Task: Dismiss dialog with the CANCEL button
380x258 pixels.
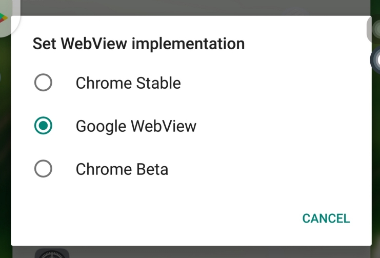Action: point(326,219)
